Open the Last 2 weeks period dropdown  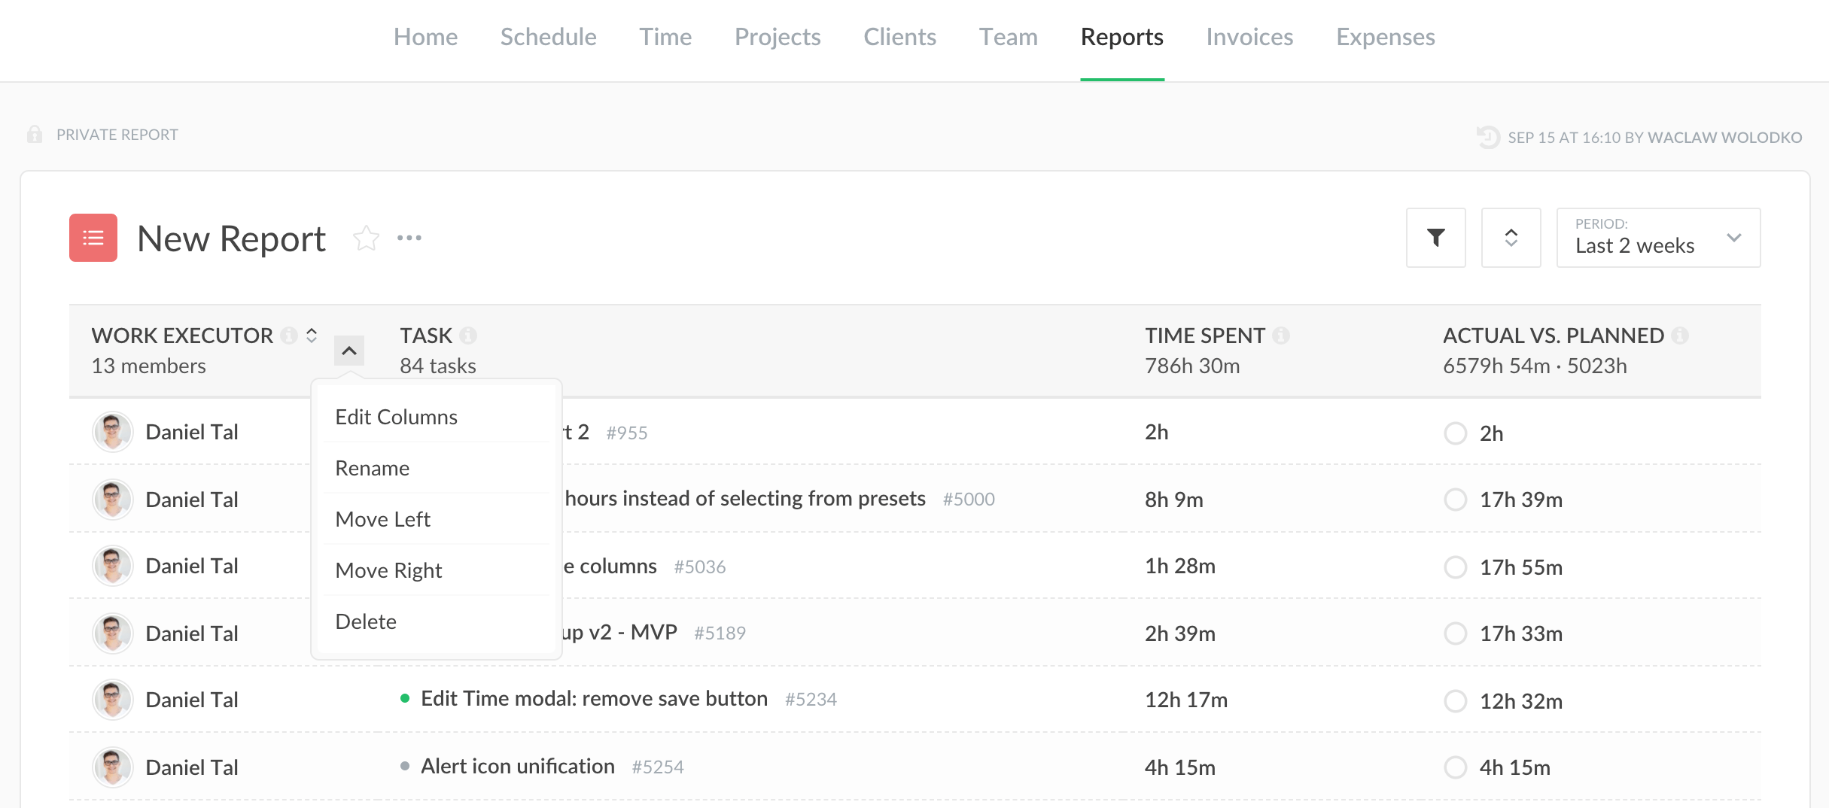click(1656, 238)
